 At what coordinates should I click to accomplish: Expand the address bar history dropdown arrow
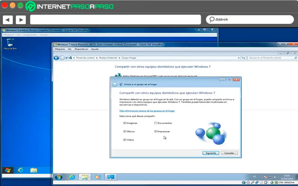[239, 58]
